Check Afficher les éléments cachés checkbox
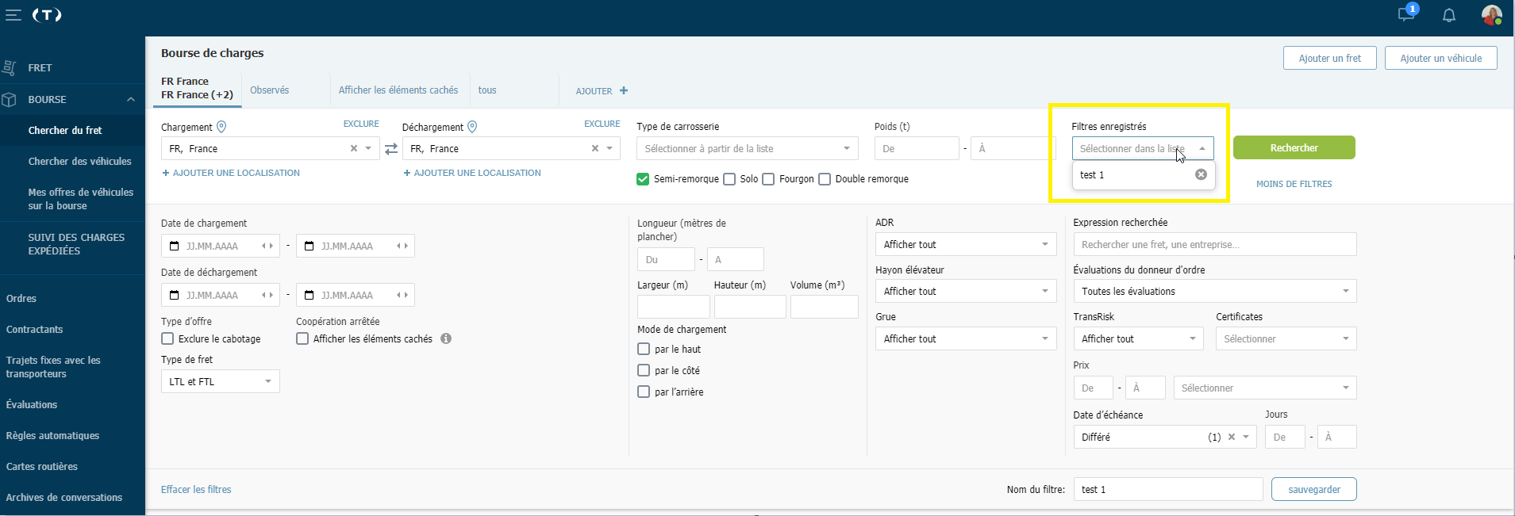Screen dimensions: 1515x516 tap(302, 338)
